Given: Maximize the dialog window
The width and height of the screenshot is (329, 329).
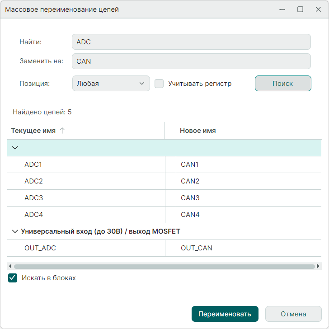Looking at the screenshot, I should (300, 9).
